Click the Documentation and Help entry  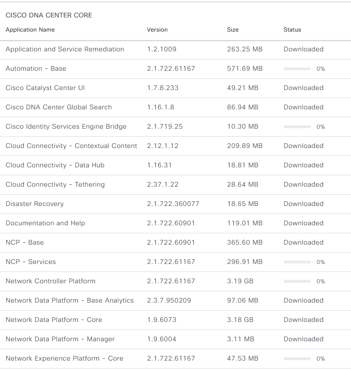pos(45,223)
